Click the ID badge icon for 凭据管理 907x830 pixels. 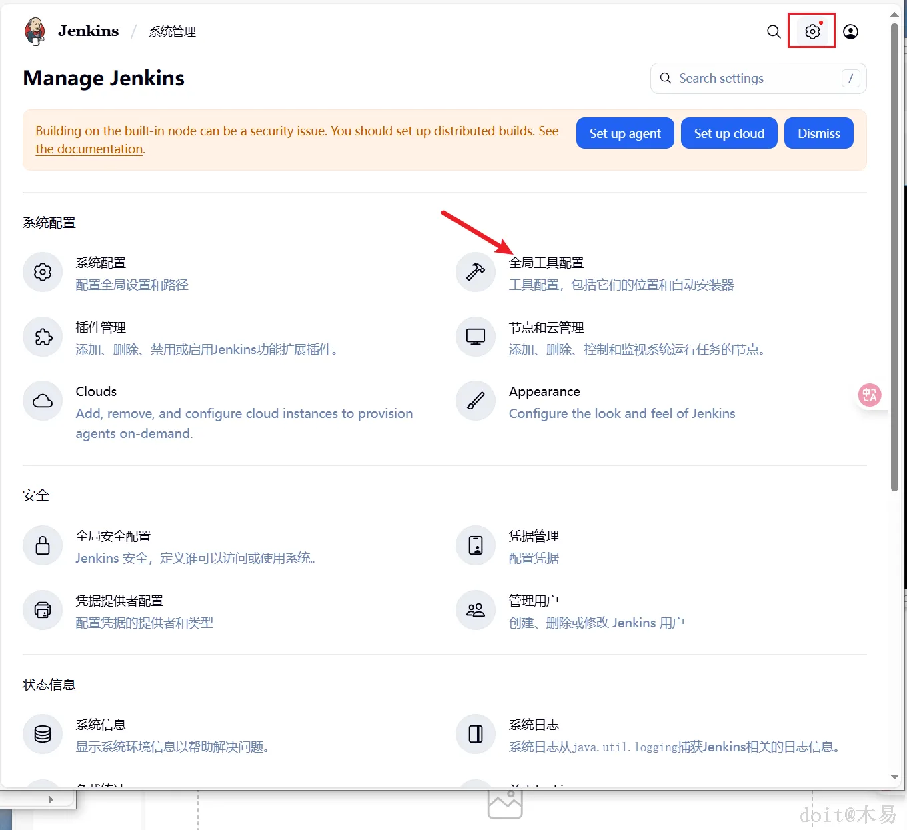(476, 545)
